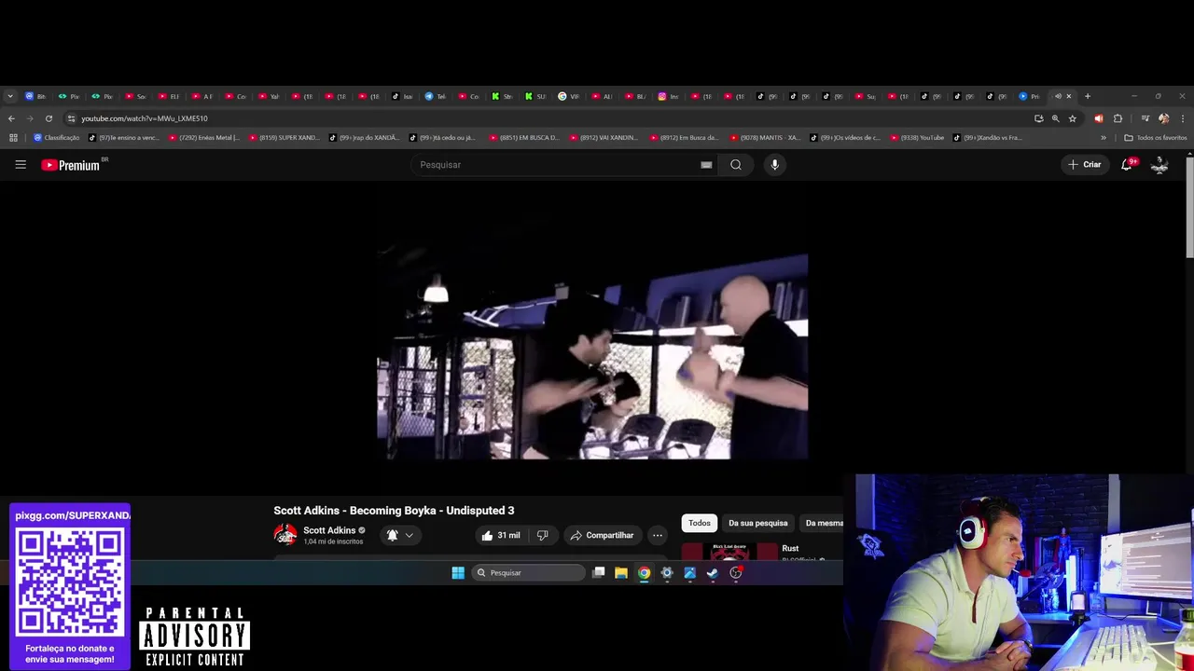Reload the page in Chrome
The height and width of the screenshot is (671, 1194).
49,118
